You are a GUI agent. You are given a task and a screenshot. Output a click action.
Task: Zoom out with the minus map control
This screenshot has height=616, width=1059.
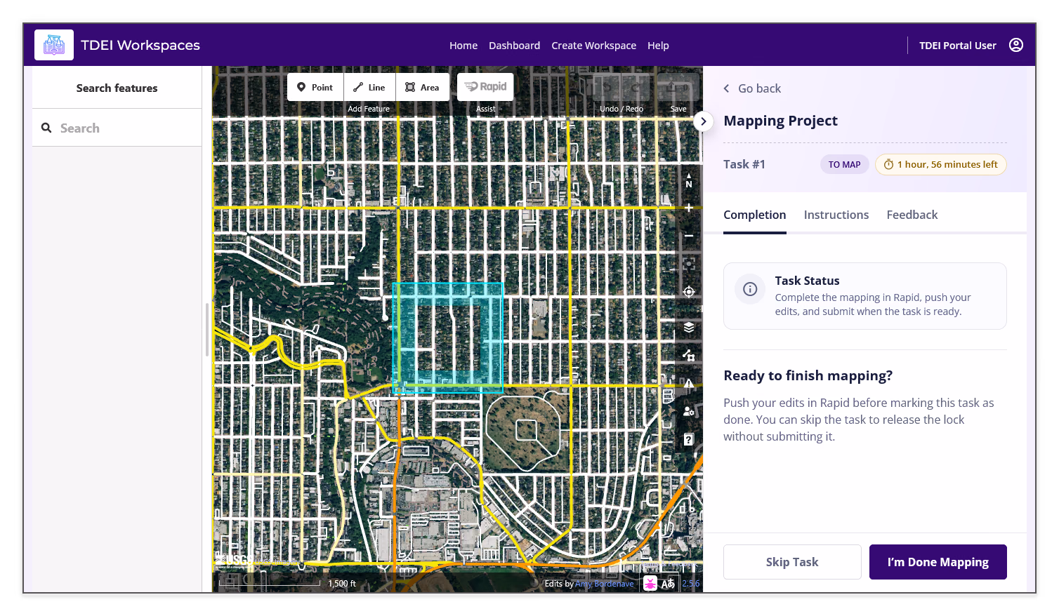point(689,236)
